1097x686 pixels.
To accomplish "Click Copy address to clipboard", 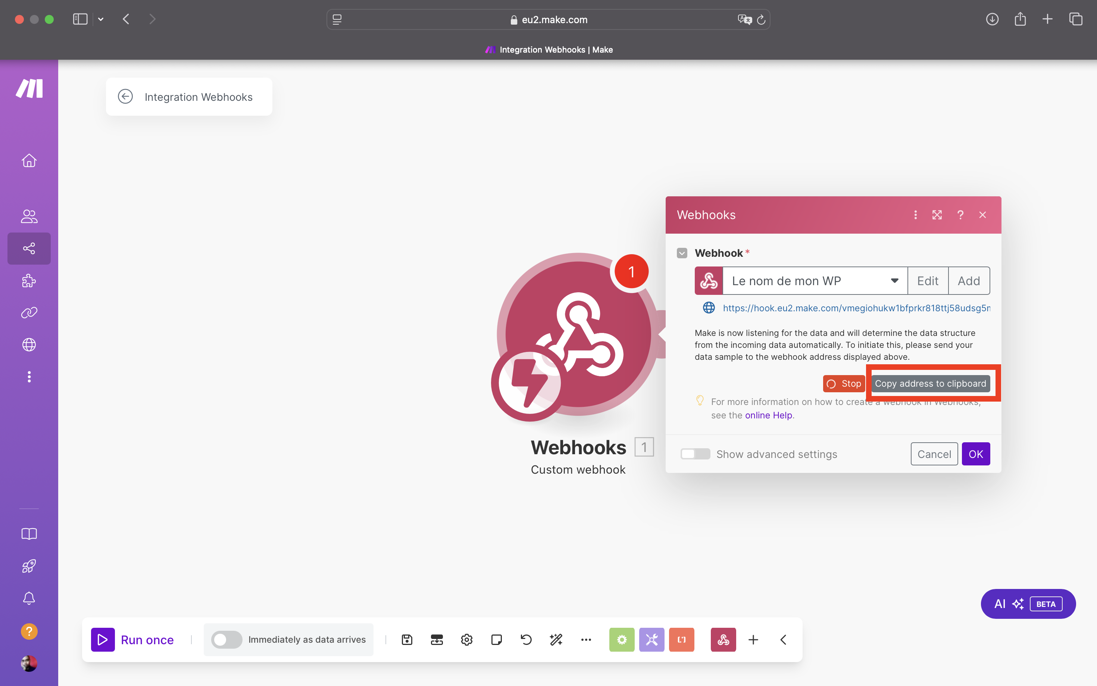I will click(x=931, y=383).
